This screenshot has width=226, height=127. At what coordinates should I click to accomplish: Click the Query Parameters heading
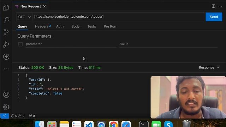(x=34, y=36)
